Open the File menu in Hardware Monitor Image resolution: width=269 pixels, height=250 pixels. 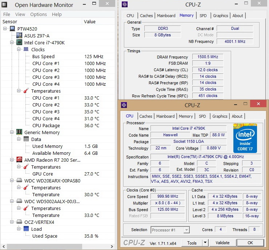[x=7, y=15]
